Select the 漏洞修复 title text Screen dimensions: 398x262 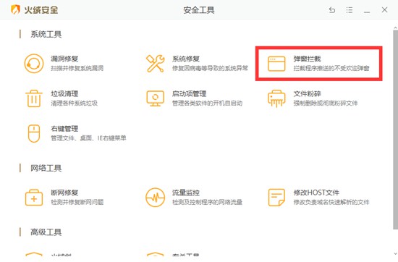pyautogui.click(x=64, y=59)
